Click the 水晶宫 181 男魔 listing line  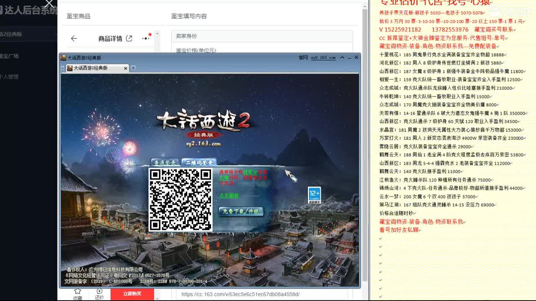click(x=451, y=130)
